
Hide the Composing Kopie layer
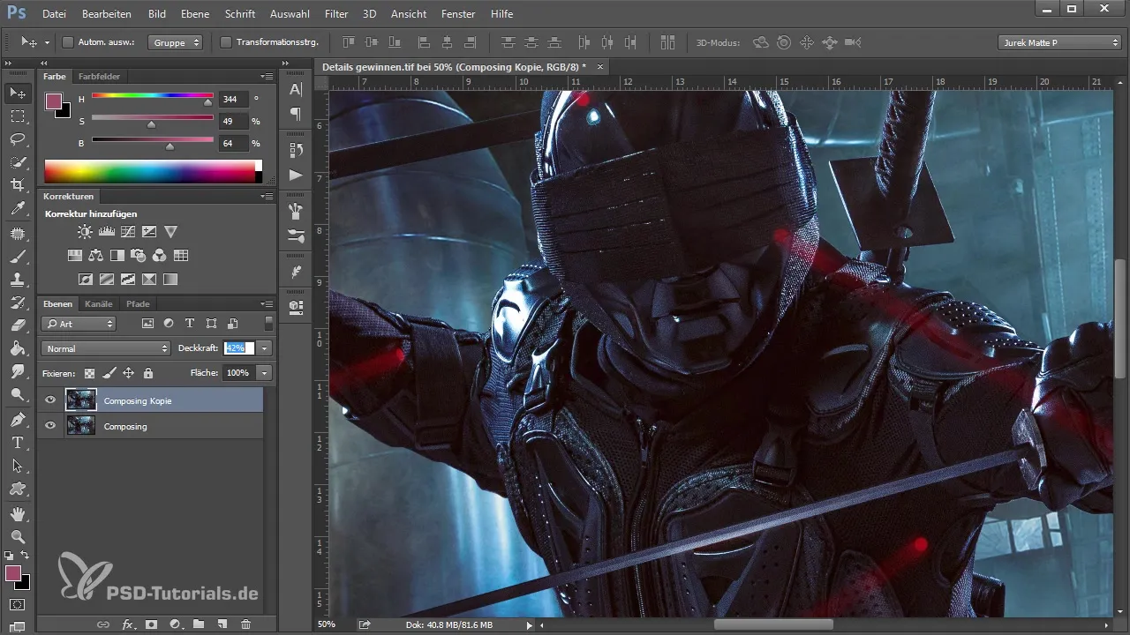(50, 400)
